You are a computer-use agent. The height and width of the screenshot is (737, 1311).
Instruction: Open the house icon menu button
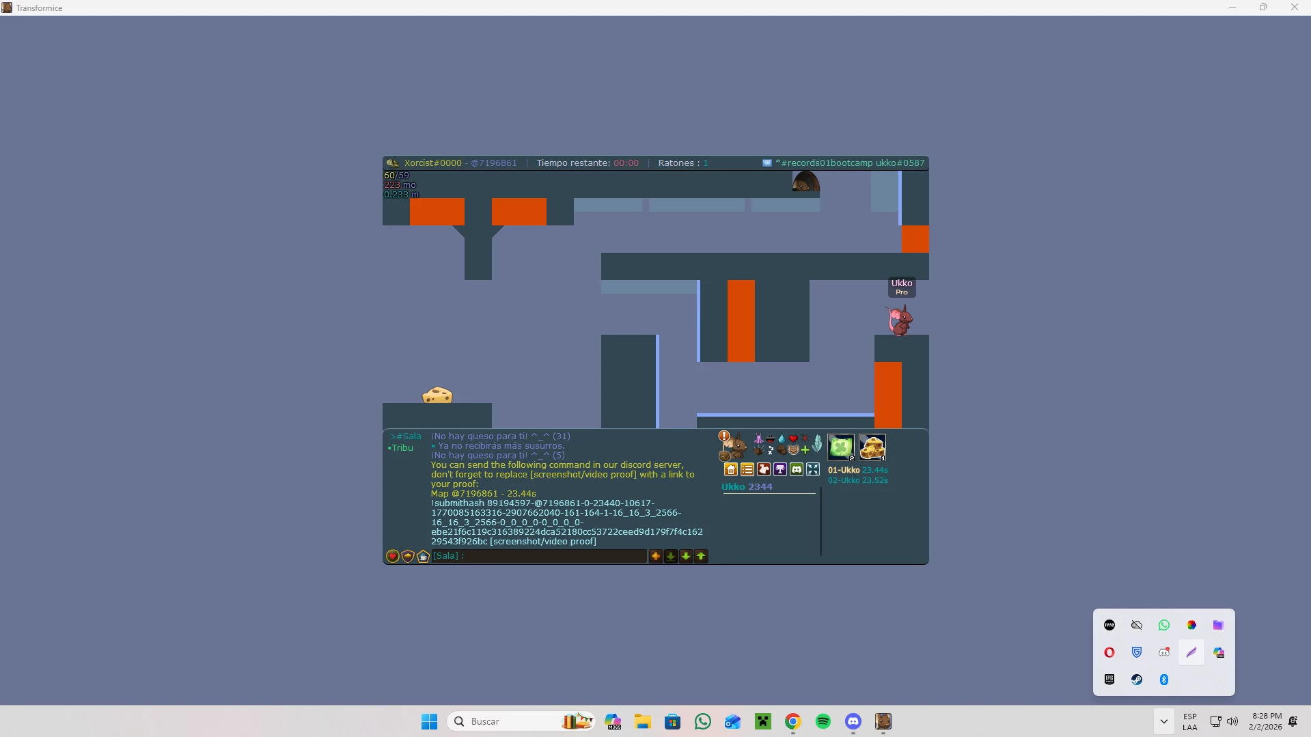pos(731,469)
